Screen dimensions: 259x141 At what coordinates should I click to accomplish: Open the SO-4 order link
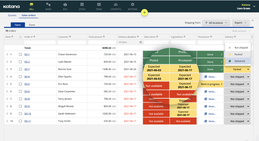tap(27, 76)
